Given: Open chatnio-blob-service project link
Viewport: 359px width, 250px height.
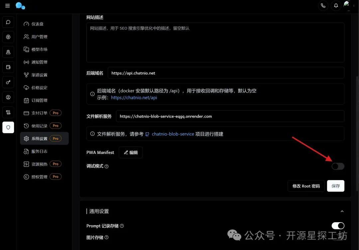Looking at the screenshot, I should pos(173,134).
